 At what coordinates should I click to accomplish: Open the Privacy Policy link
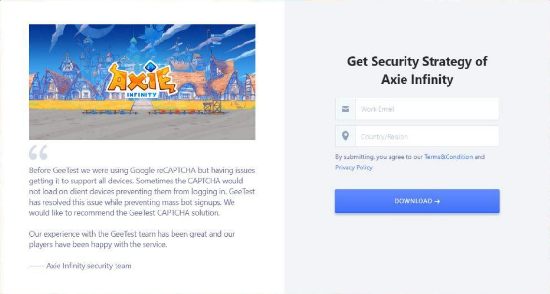click(354, 168)
